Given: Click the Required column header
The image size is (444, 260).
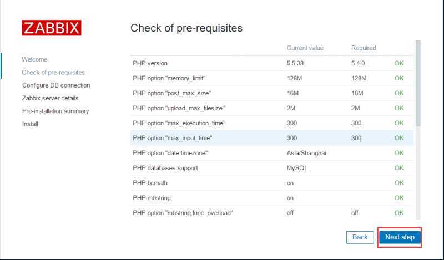Looking at the screenshot, I should tap(364, 48).
